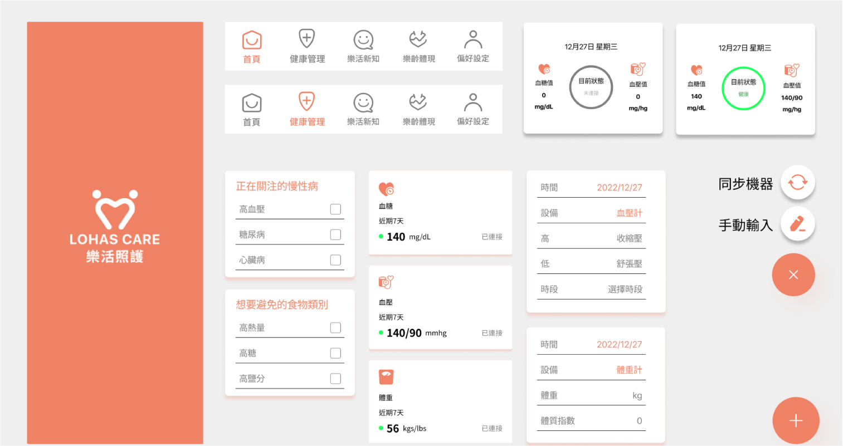Click 已連接 status on the 血糖 card
Viewport: 843px width, 446px height.
(492, 237)
